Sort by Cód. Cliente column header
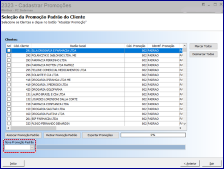The width and height of the screenshot is (224, 169). tap(21, 46)
